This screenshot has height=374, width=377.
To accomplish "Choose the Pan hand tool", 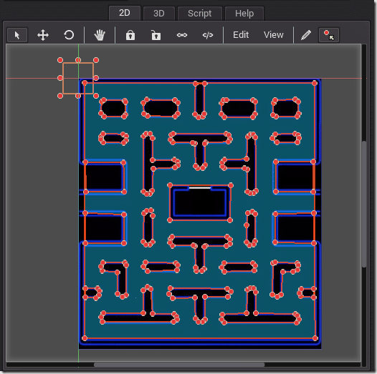I will pos(100,35).
